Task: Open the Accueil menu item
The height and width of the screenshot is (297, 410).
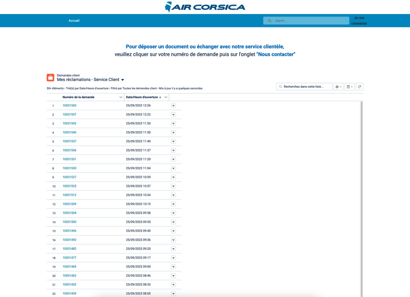Action: [x=74, y=20]
